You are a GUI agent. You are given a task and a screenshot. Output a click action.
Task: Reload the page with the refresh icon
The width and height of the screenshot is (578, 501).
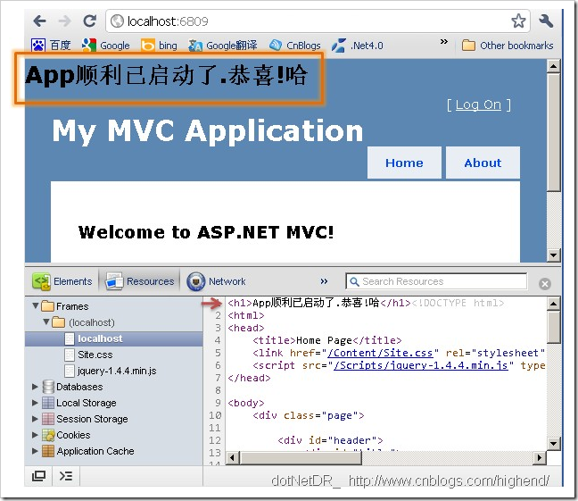point(90,21)
